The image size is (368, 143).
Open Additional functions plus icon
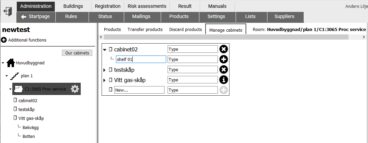pyautogui.click(x=4, y=40)
